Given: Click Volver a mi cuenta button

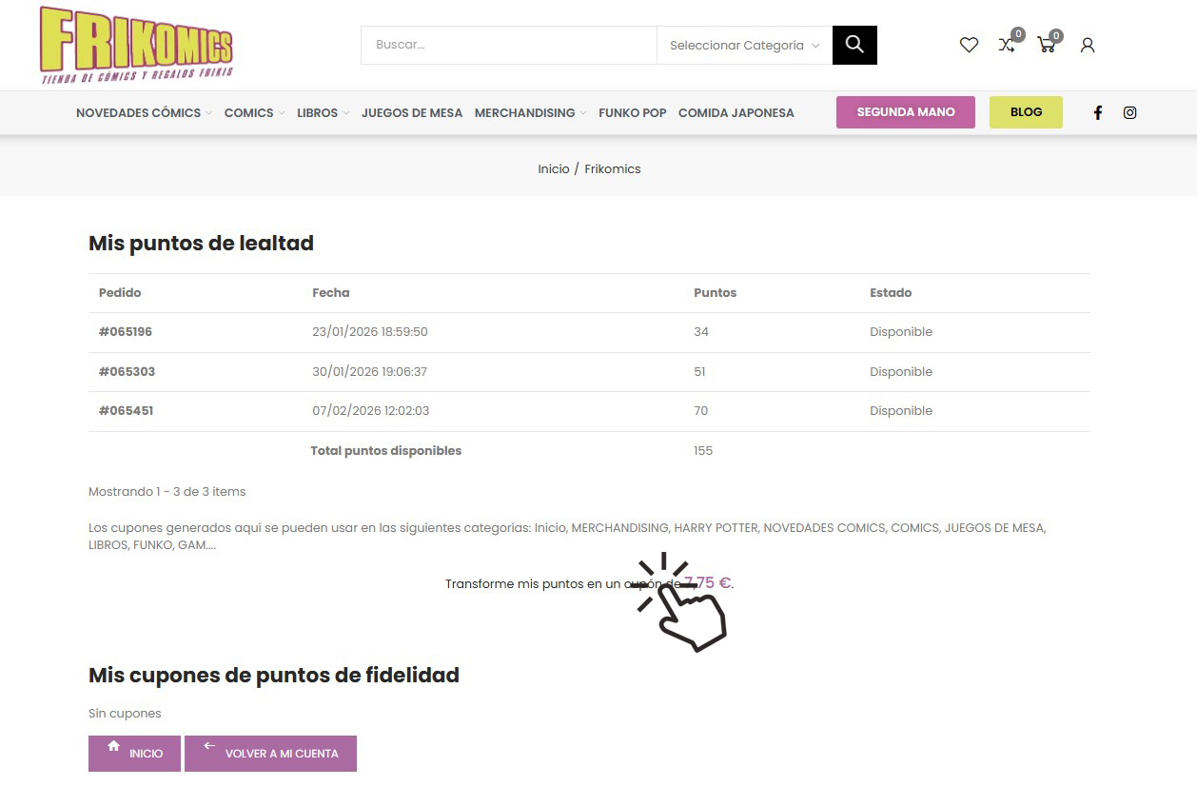Looking at the screenshot, I should point(270,753).
